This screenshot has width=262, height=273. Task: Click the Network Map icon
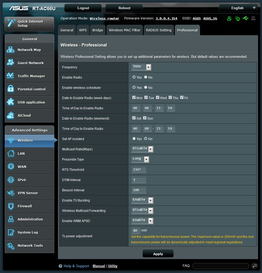pos(11,50)
